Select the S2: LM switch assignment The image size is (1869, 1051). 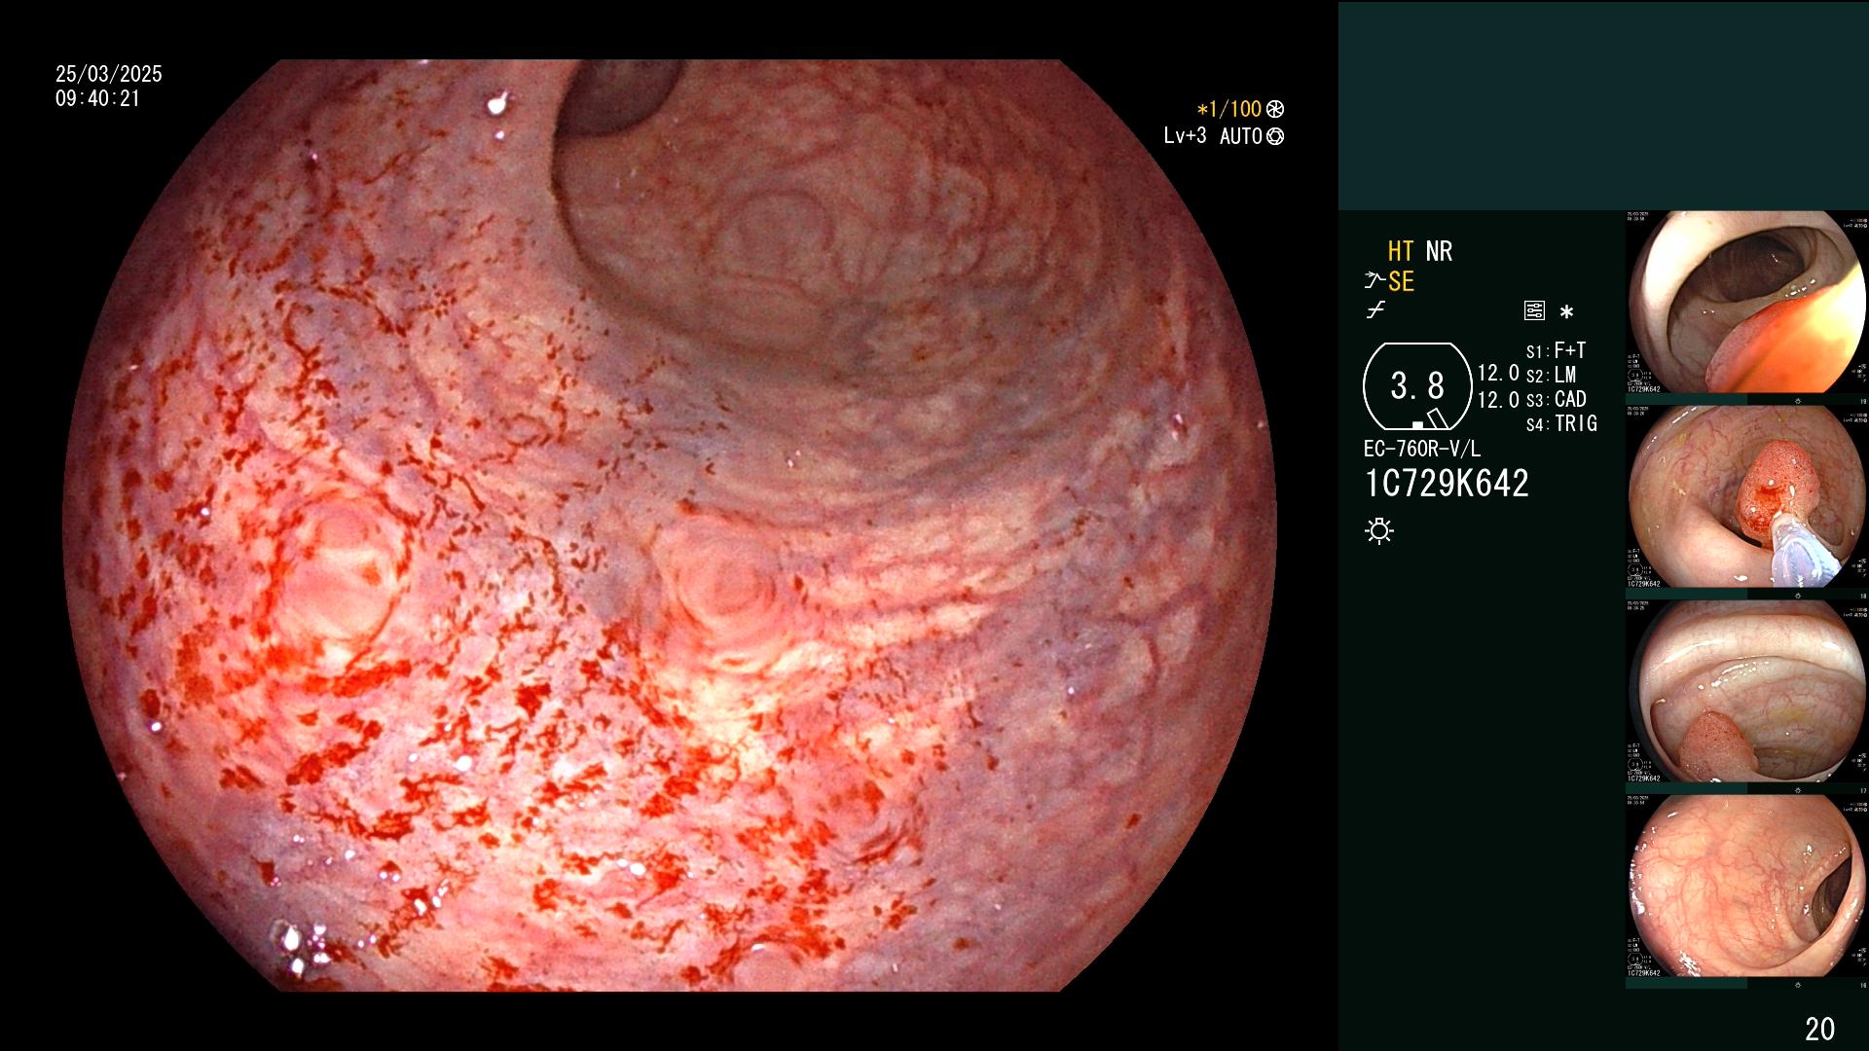(x=1551, y=375)
